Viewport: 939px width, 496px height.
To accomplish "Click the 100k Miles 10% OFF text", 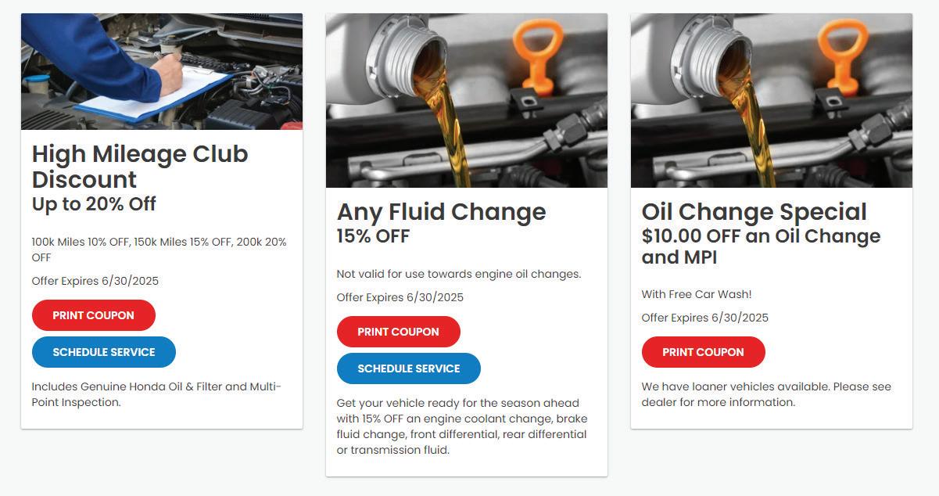I will coord(159,249).
